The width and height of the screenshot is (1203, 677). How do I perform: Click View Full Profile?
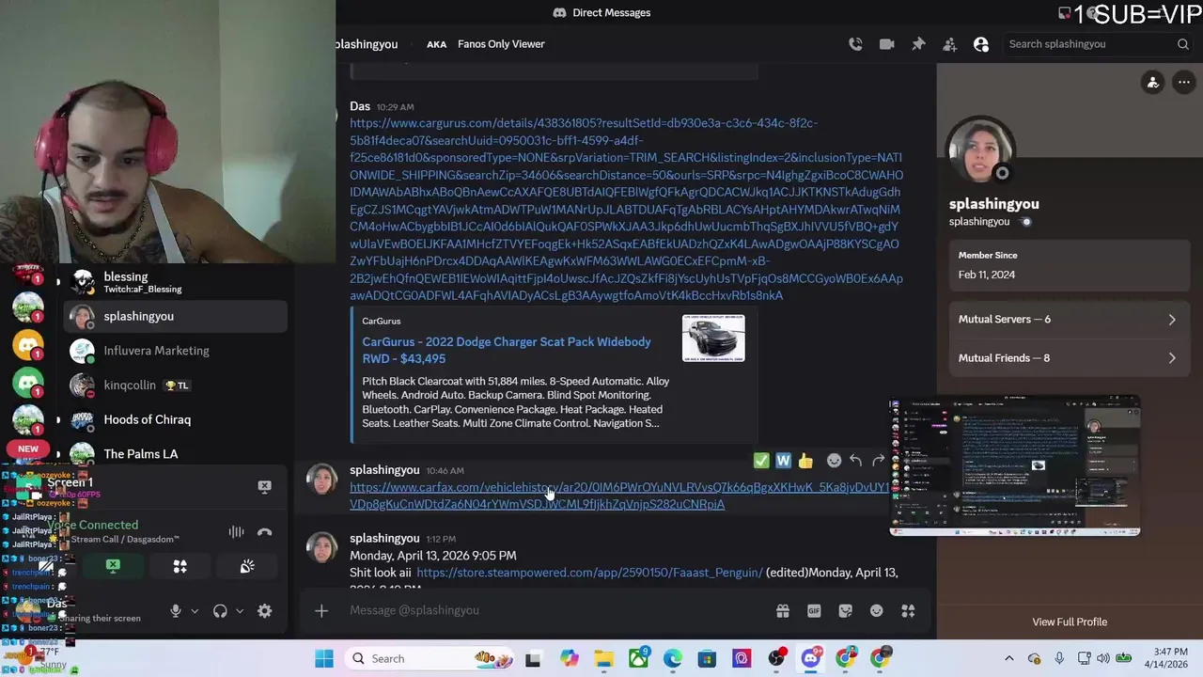[1070, 622]
